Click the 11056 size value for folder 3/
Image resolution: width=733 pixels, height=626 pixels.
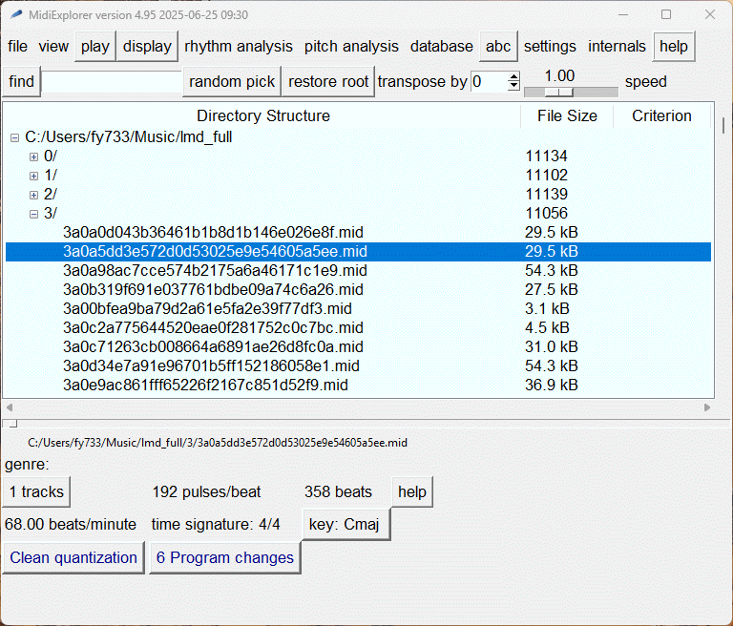click(546, 214)
